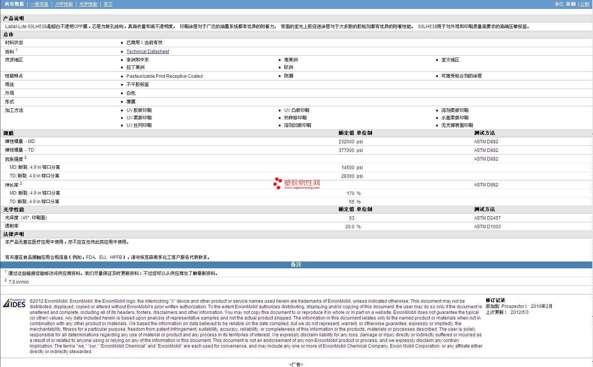Click the 透射率 row label
The height and width of the screenshot is (367, 593).
pyautogui.click(x=12, y=226)
